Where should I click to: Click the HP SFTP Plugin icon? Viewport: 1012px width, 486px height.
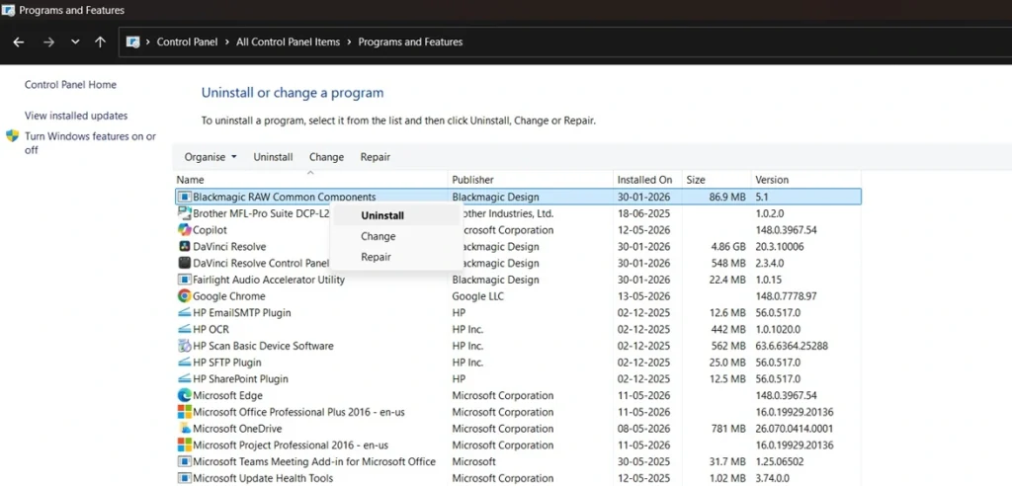[x=185, y=363]
